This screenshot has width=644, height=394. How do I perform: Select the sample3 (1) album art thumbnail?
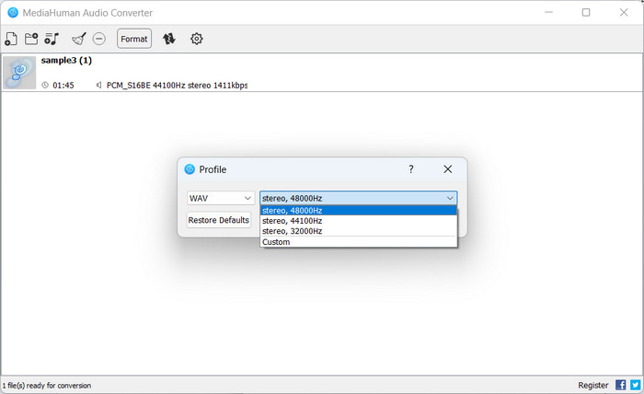point(19,73)
